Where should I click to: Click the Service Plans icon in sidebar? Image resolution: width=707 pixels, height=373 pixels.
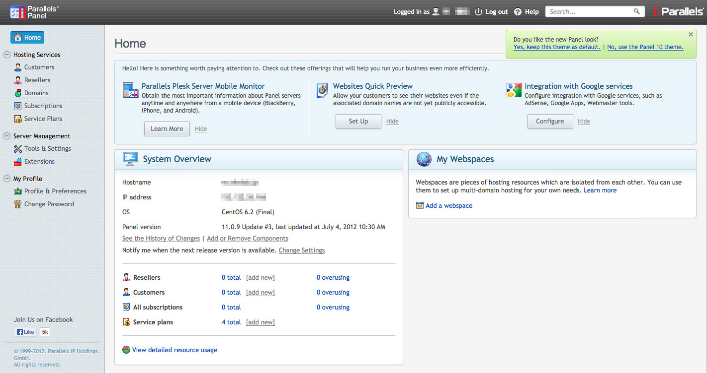pos(18,119)
